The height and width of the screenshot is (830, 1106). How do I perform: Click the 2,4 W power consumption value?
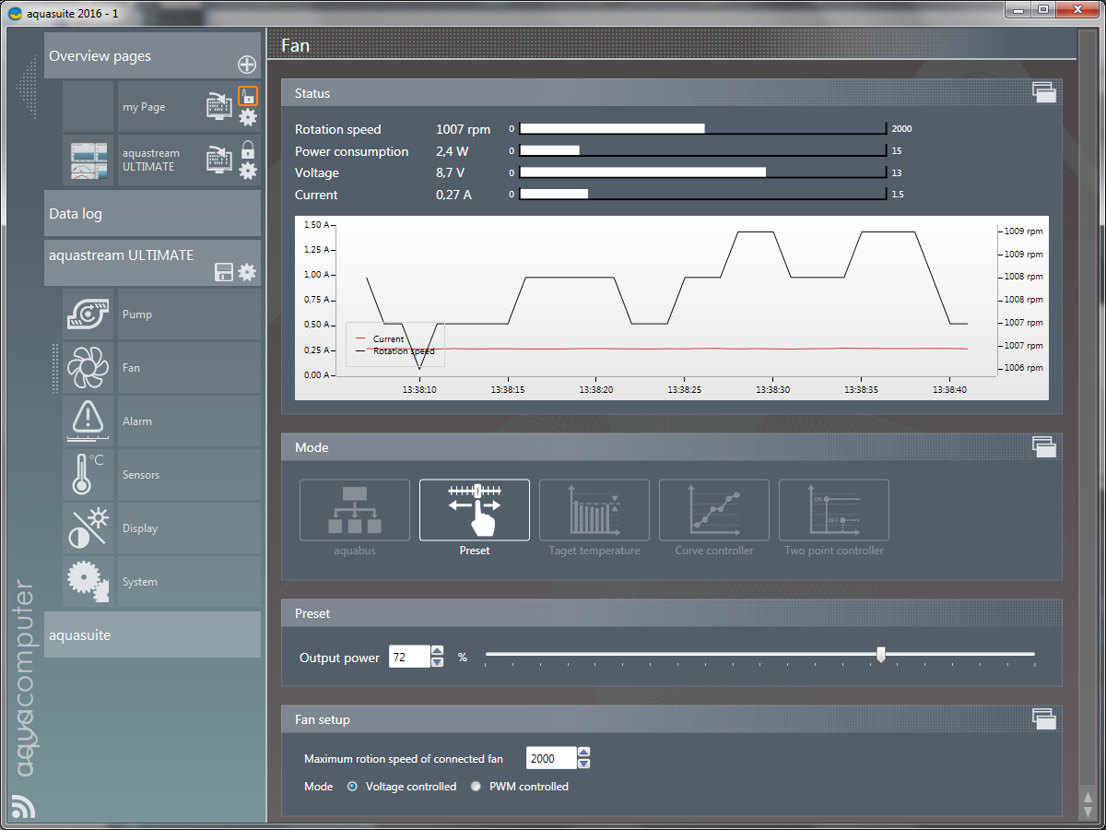[x=453, y=151]
